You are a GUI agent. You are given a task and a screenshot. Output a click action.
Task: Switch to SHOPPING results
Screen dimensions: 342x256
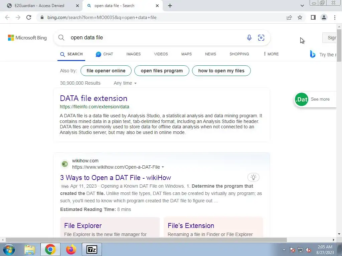tap(239, 54)
